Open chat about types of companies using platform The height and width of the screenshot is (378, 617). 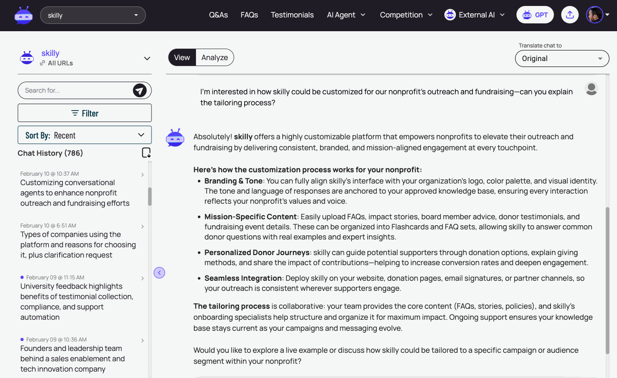(78, 245)
